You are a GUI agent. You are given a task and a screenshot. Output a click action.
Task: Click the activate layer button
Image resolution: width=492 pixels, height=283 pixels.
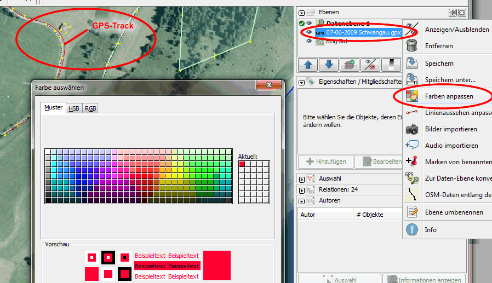pos(349,65)
